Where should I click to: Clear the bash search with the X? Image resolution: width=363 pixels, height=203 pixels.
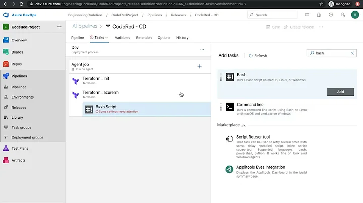point(352,53)
